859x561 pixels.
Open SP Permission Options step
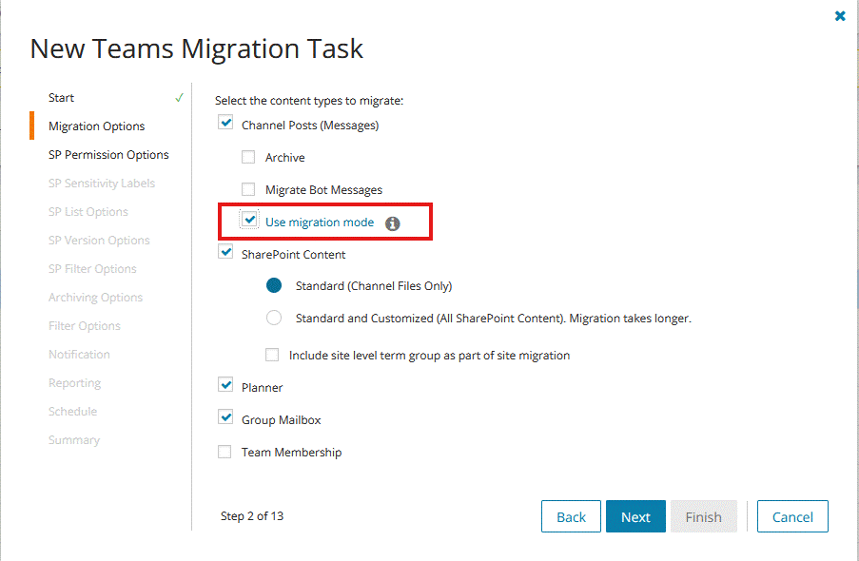(108, 154)
